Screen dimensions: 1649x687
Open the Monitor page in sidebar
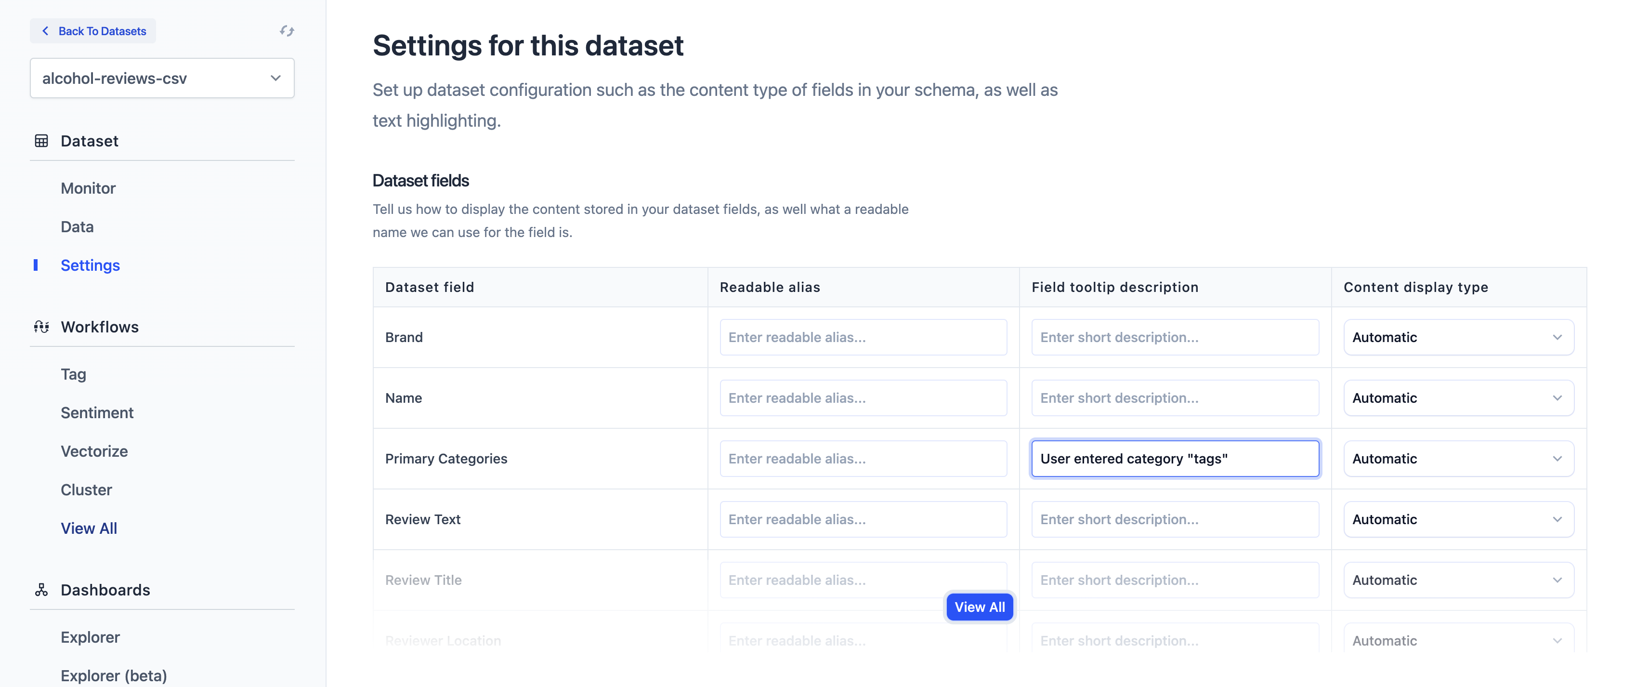tap(88, 188)
